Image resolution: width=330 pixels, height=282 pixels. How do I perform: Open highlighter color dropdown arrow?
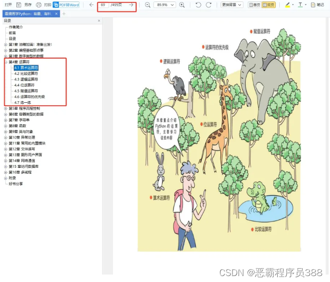[293, 4]
